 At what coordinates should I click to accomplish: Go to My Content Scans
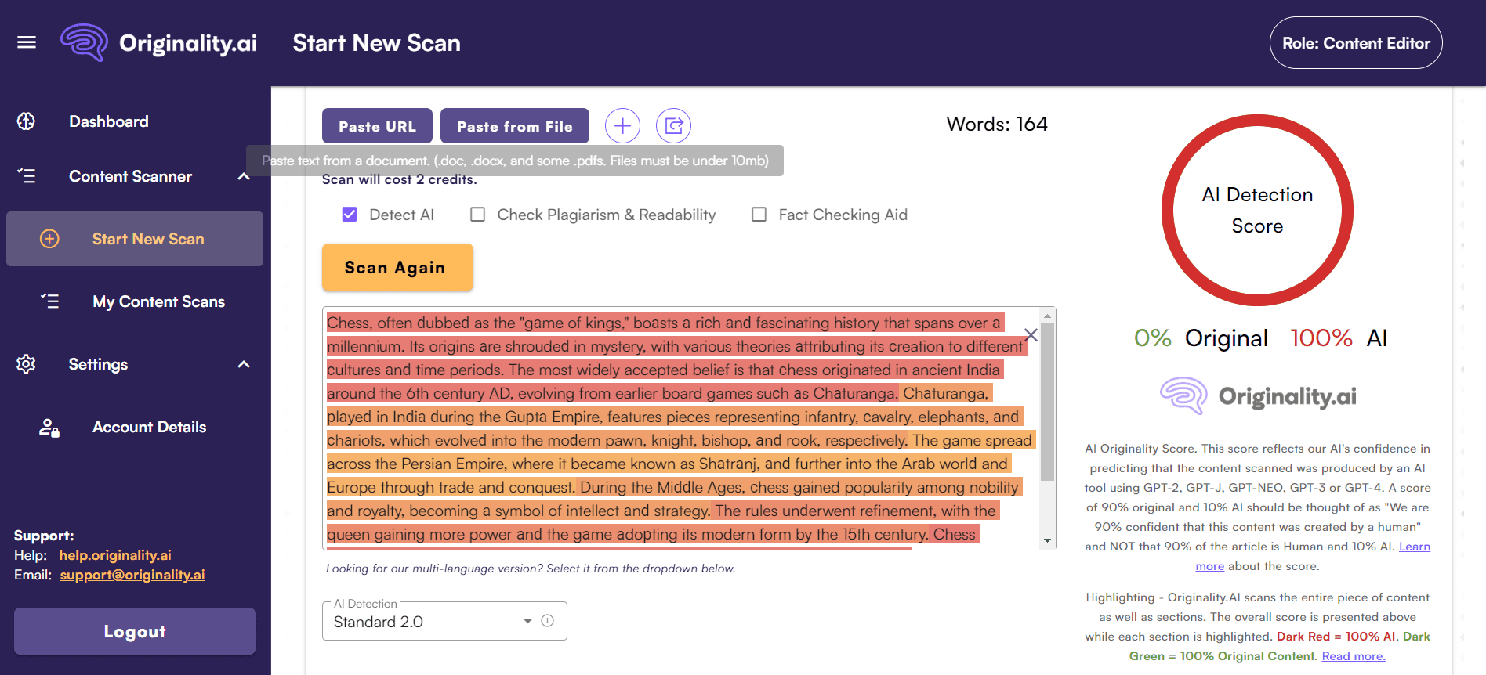(x=158, y=301)
